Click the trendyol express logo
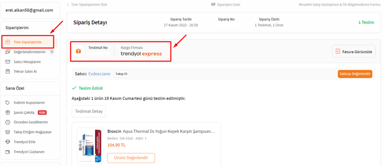Viewport: 385px width, 166px height. click(x=141, y=54)
